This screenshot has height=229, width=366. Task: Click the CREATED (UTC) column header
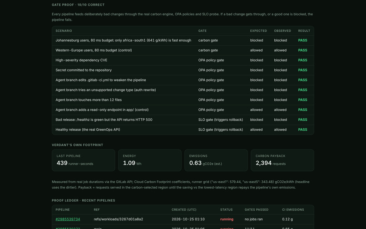coord(184,210)
